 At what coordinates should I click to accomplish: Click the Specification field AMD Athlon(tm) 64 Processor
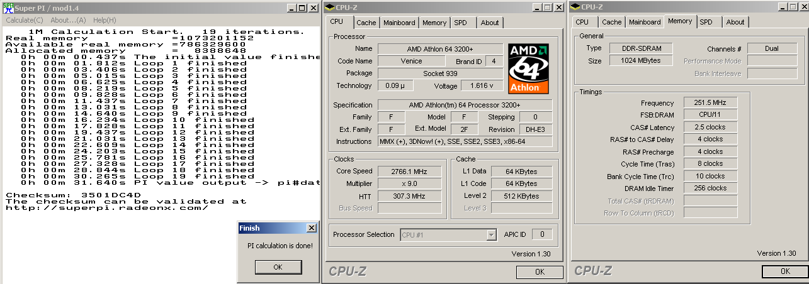pos(465,105)
